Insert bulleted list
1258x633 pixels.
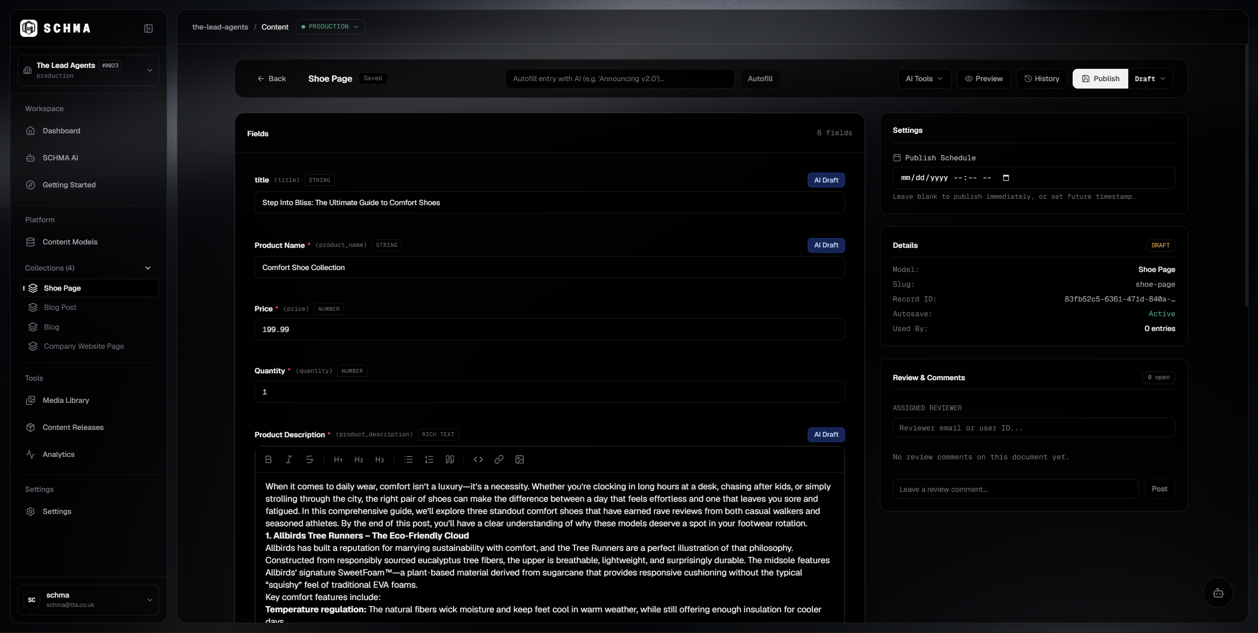(x=409, y=459)
